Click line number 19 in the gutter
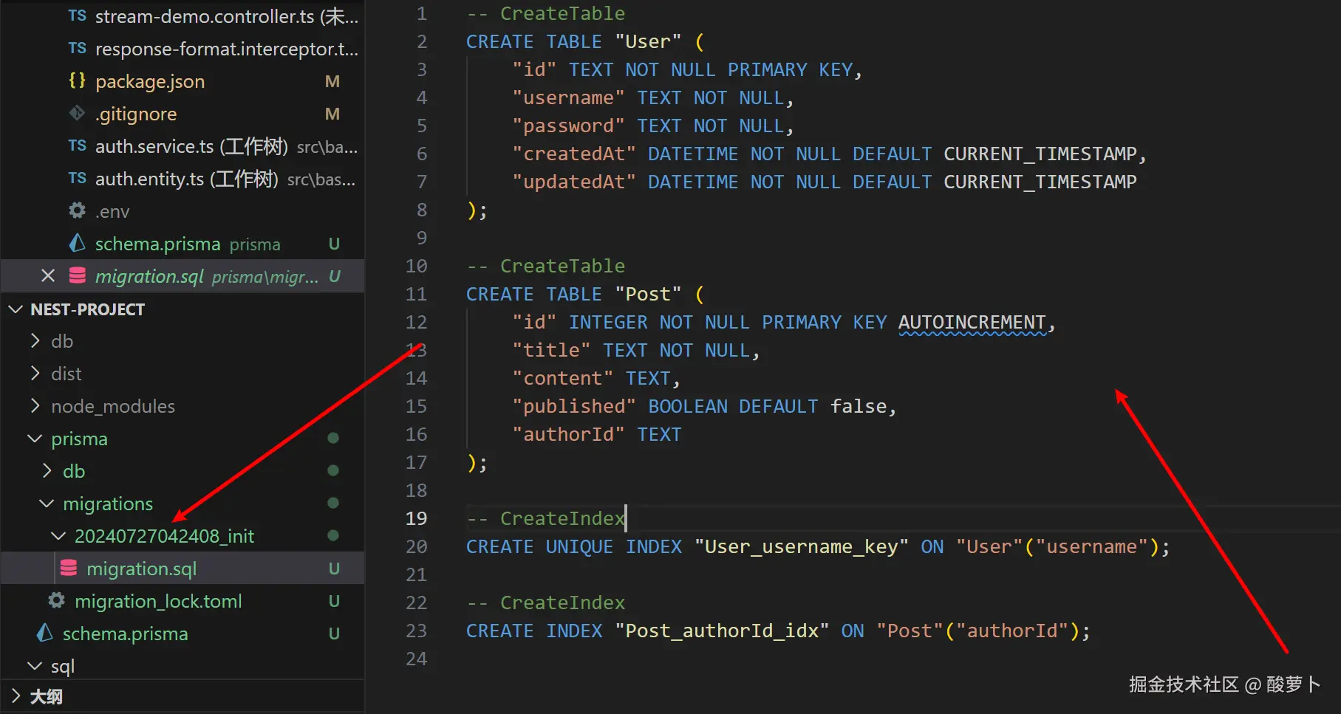The height and width of the screenshot is (714, 1341). tap(416, 518)
